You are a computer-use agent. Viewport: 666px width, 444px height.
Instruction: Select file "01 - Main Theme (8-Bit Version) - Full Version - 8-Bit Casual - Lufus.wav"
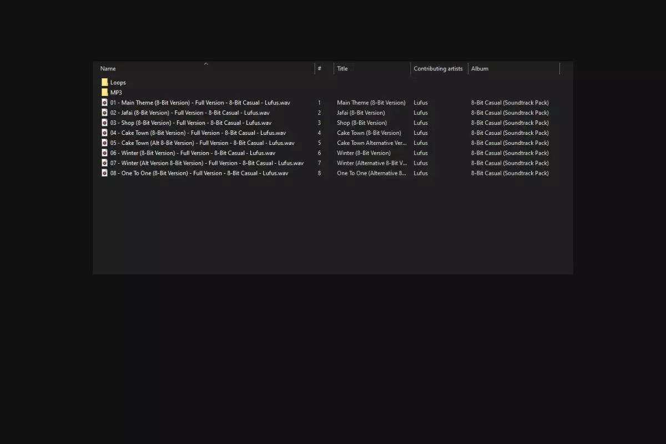click(x=200, y=102)
